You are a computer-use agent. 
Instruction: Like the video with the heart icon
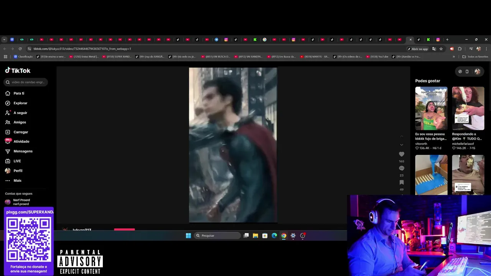coord(402,154)
